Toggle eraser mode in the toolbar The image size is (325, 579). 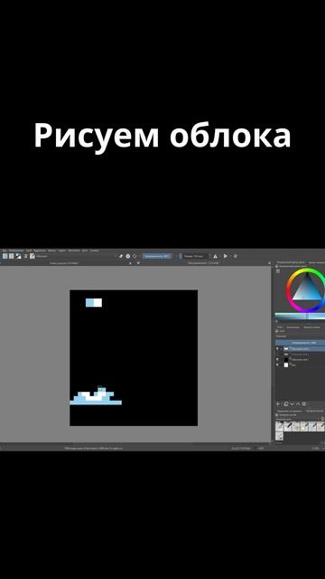[120, 256]
